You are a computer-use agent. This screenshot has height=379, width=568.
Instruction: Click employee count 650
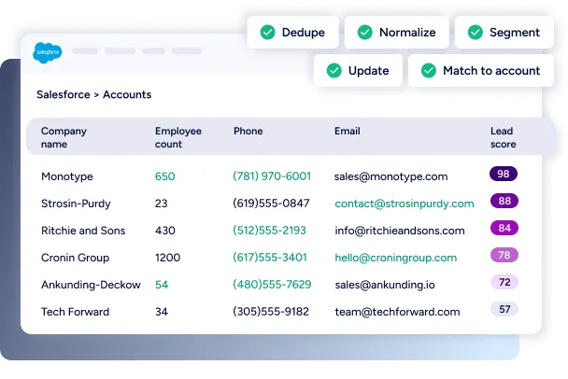coord(164,176)
